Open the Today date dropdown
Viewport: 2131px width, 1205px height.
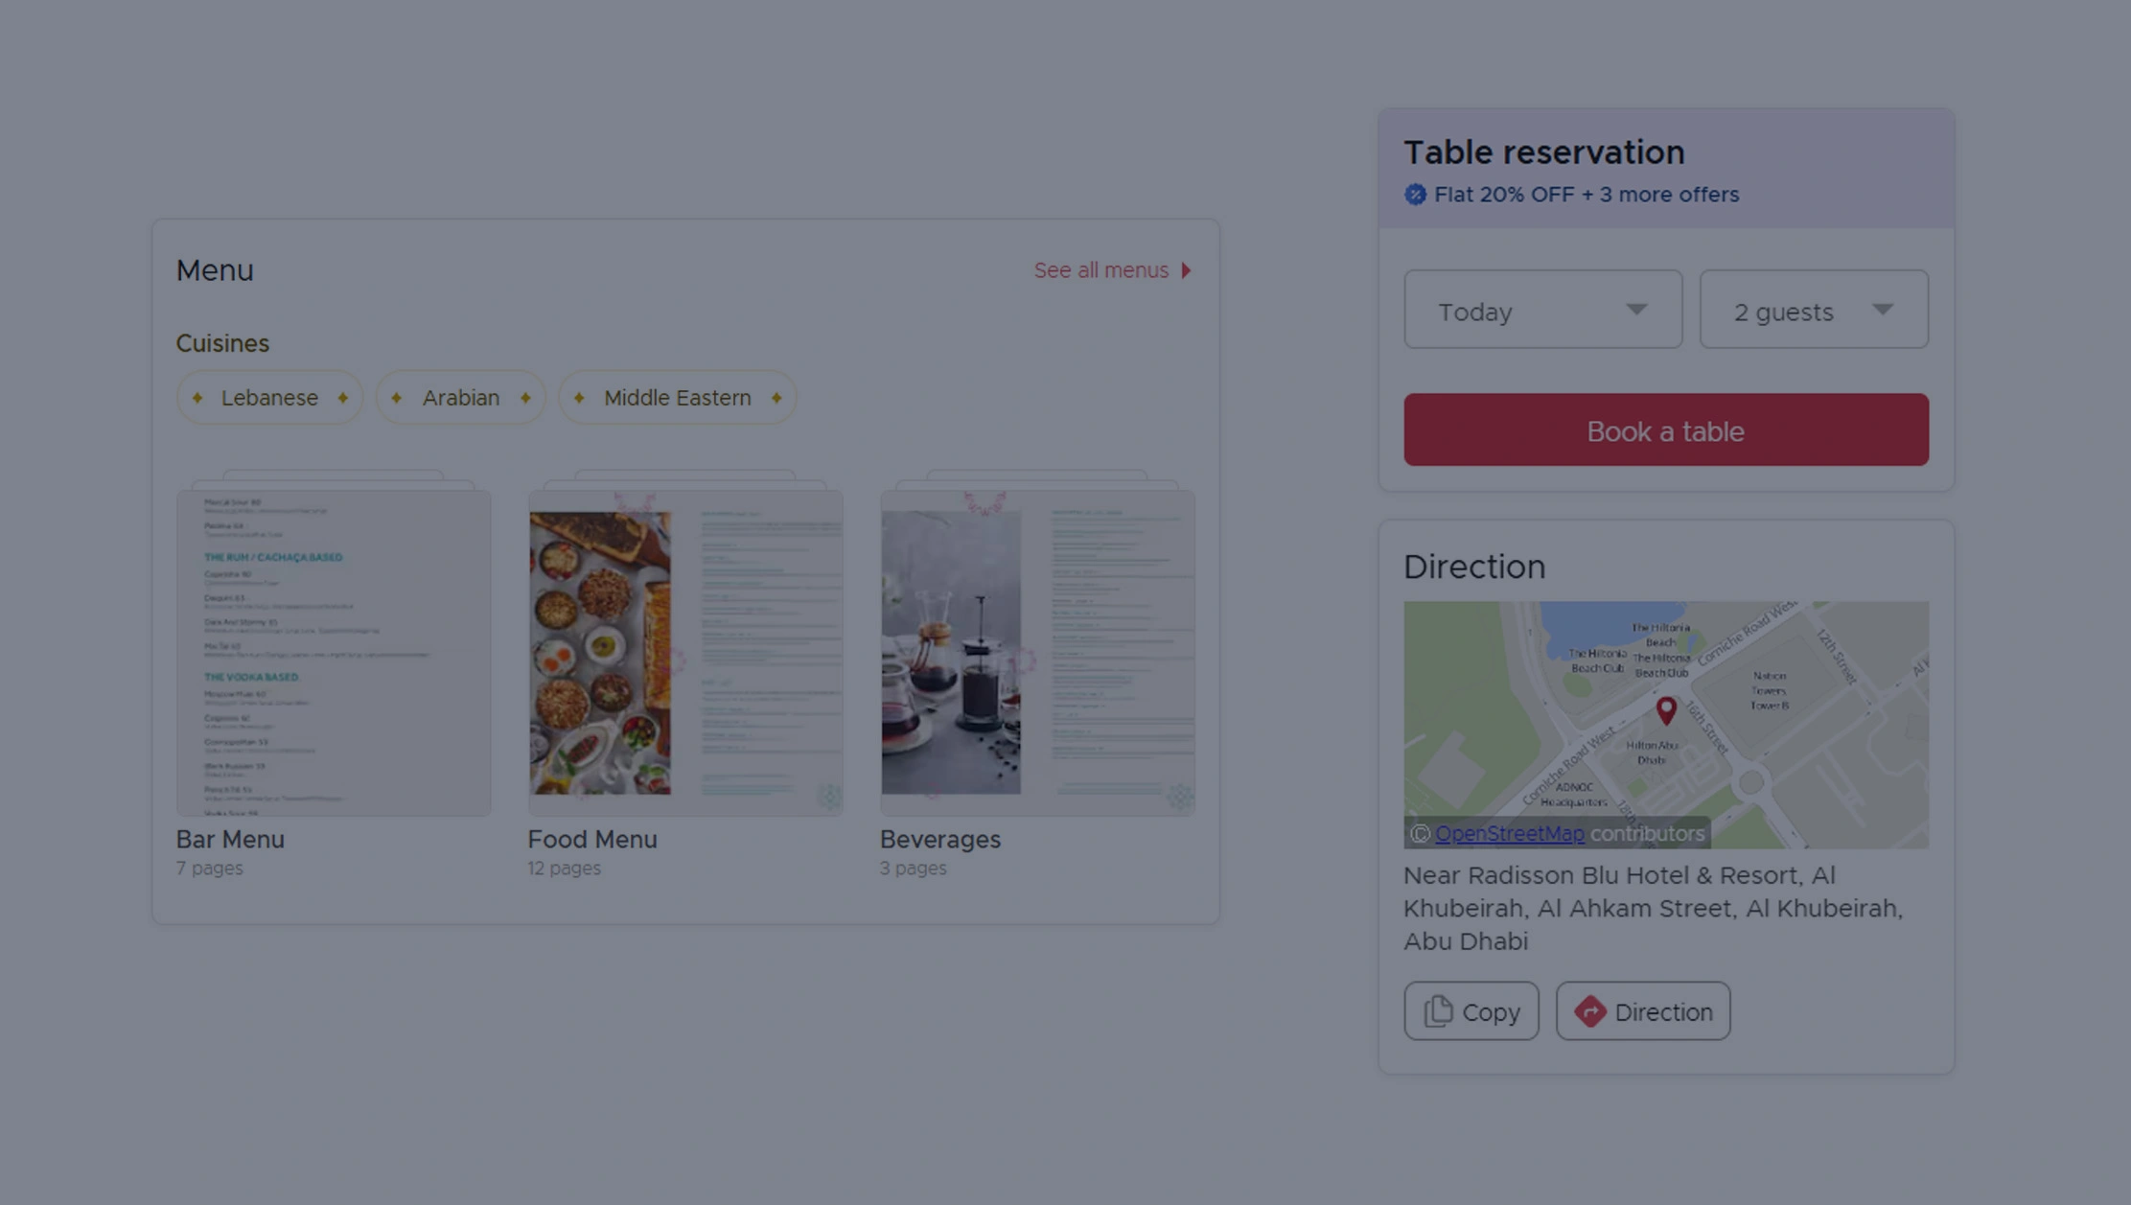tap(1541, 310)
